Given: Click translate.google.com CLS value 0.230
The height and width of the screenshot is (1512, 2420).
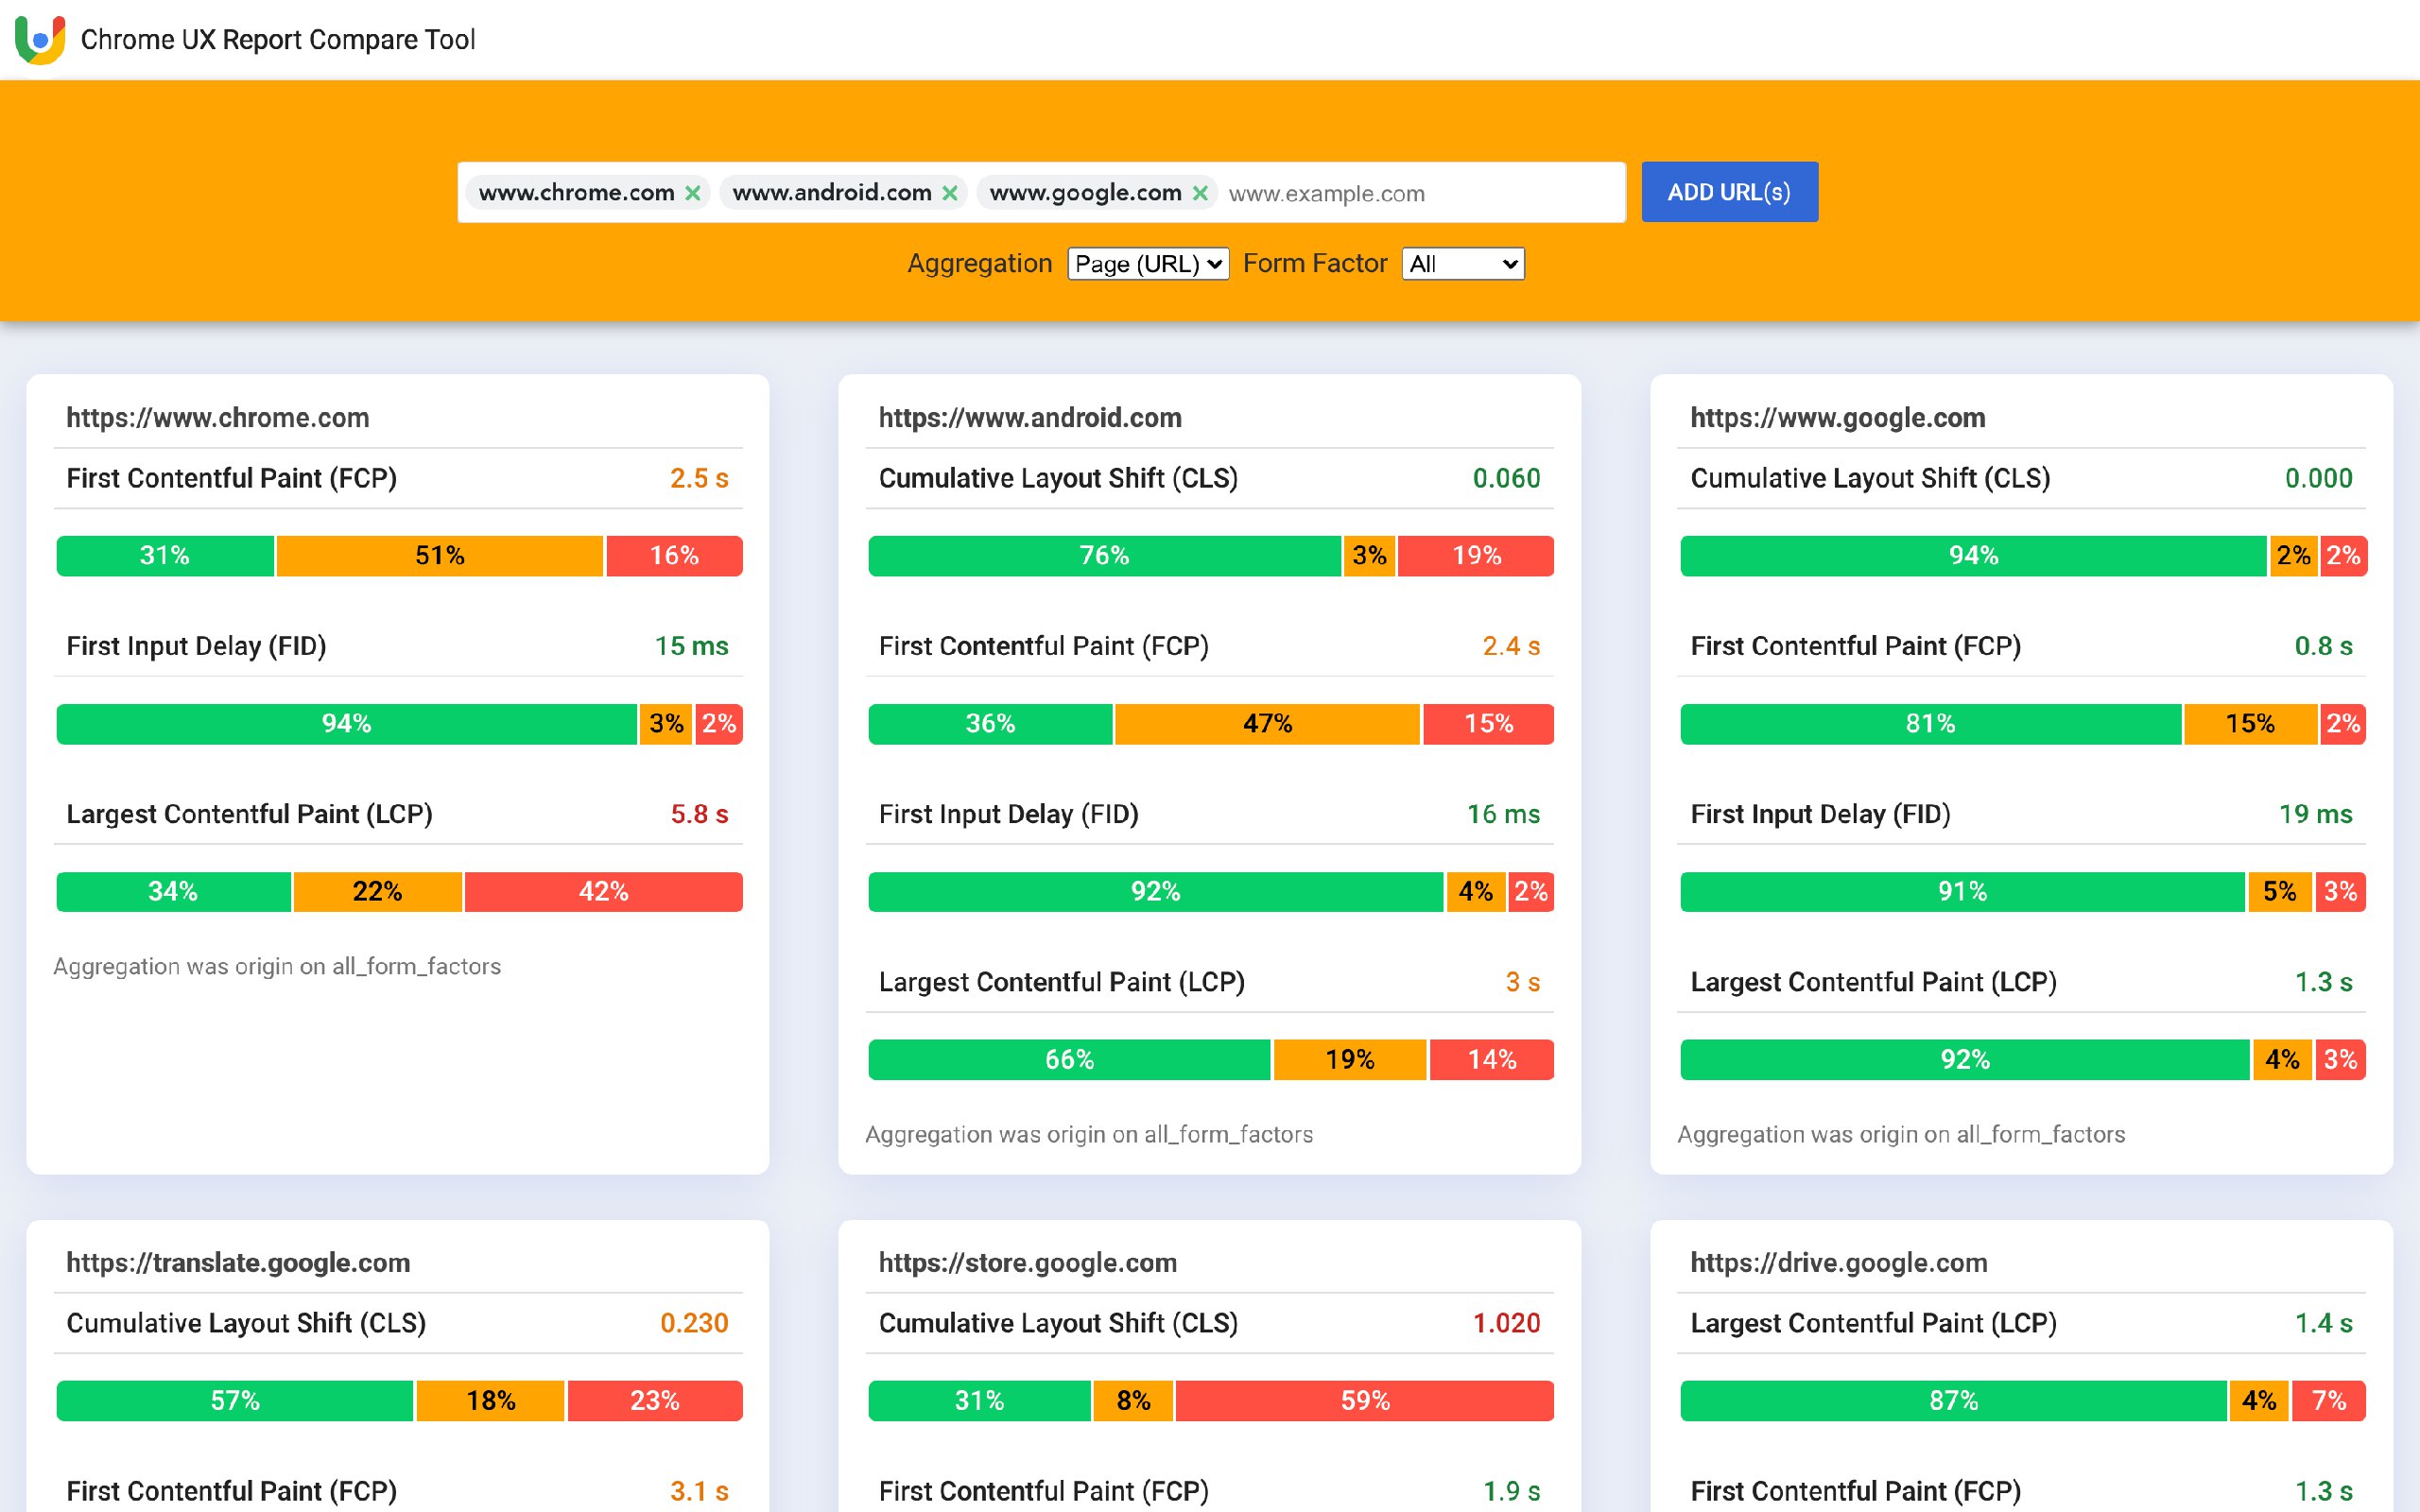Looking at the screenshot, I should pyautogui.click(x=694, y=1324).
